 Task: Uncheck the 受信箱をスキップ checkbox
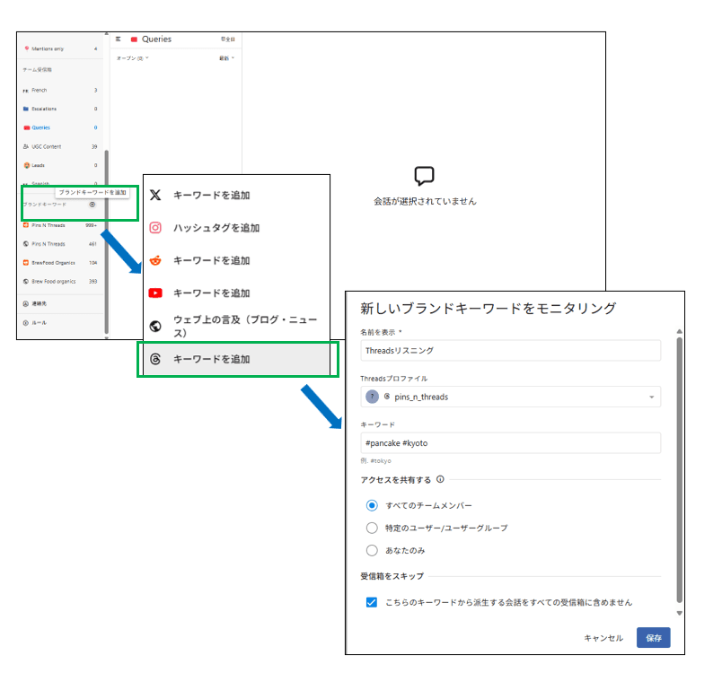click(x=372, y=602)
